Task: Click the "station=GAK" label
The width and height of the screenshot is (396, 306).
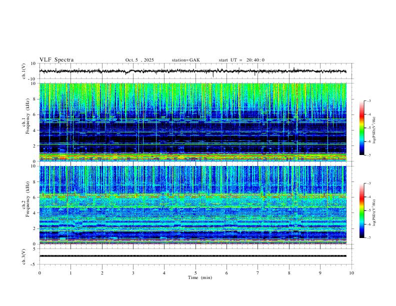Action: tap(185, 60)
